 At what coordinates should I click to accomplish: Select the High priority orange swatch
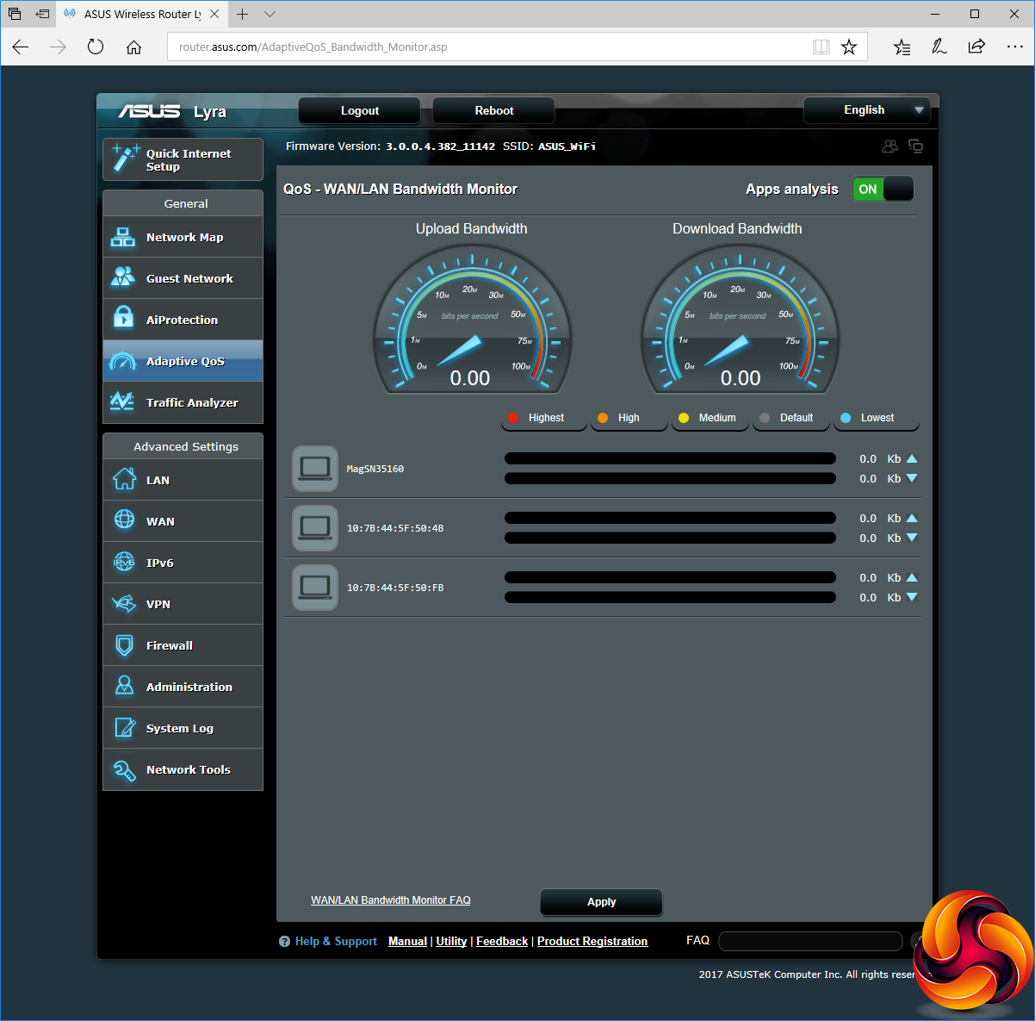(603, 418)
